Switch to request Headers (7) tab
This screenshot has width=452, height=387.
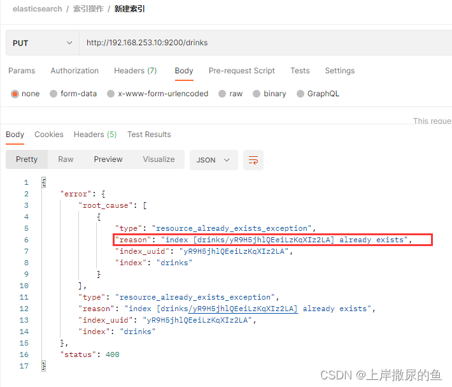pyautogui.click(x=136, y=71)
